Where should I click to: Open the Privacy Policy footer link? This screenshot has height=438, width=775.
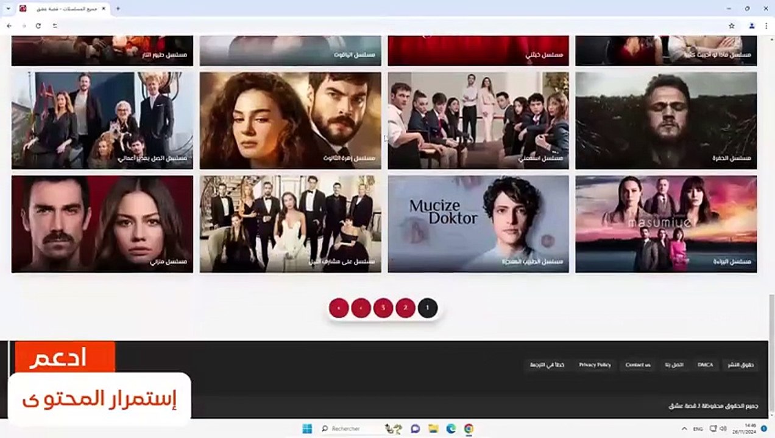tap(595, 365)
